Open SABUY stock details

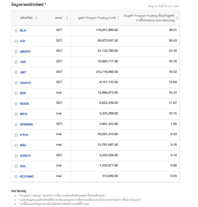(x=25, y=156)
